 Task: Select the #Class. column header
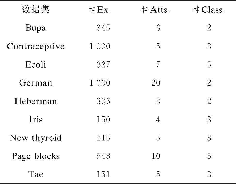209,10
